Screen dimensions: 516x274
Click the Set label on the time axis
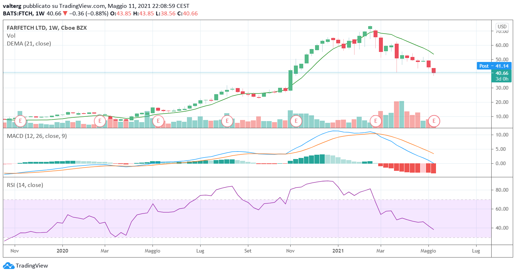click(x=248, y=251)
